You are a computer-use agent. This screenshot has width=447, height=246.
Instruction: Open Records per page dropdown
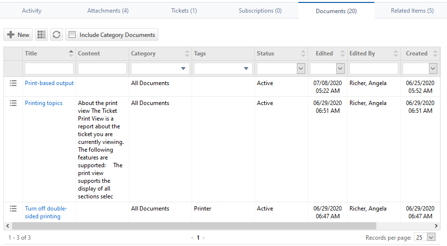pyautogui.click(x=430, y=237)
